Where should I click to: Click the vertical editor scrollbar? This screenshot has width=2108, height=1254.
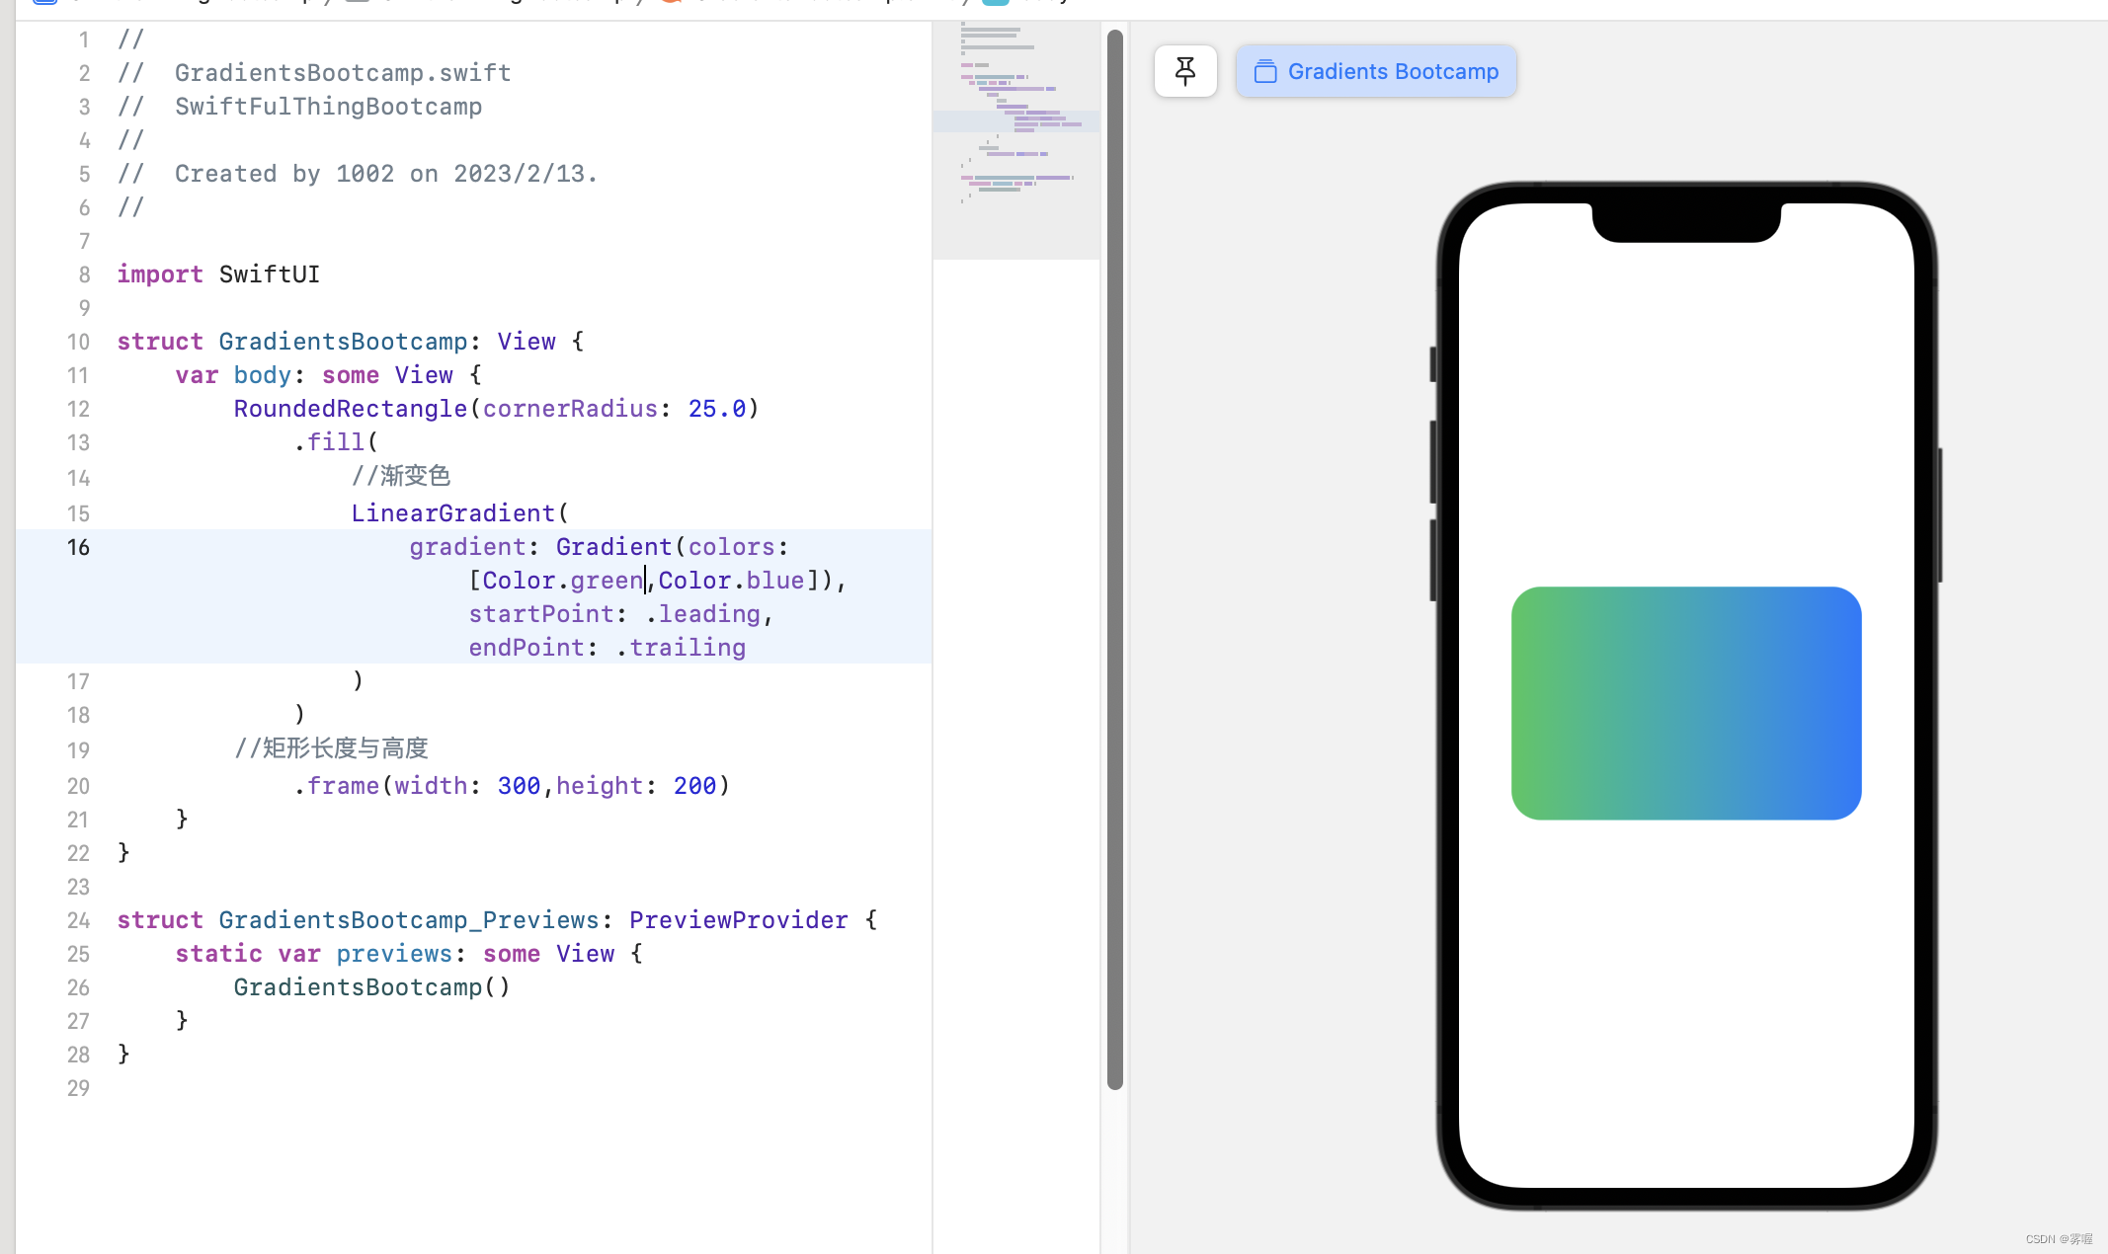(1114, 558)
